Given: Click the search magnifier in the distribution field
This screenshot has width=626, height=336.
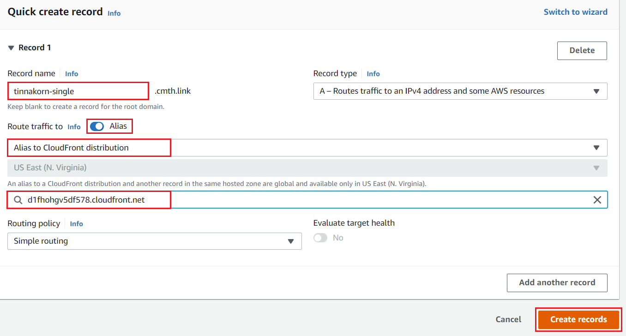Looking at the screenshot, I should (18, 199).
